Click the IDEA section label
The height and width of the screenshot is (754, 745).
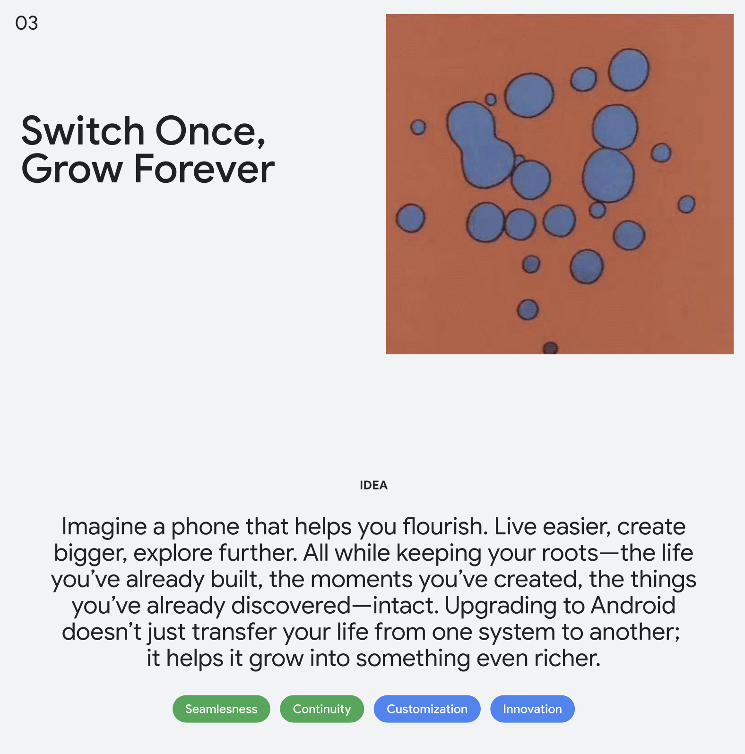[373, 485]
